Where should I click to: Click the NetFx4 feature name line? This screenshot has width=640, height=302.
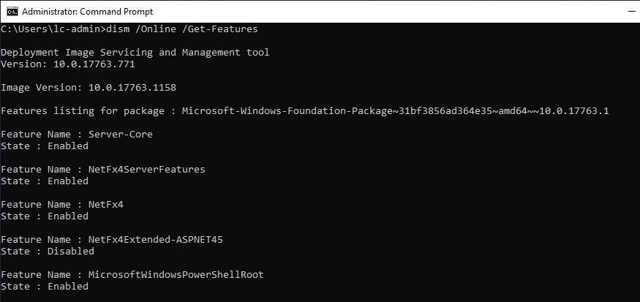tap(62, 205)
